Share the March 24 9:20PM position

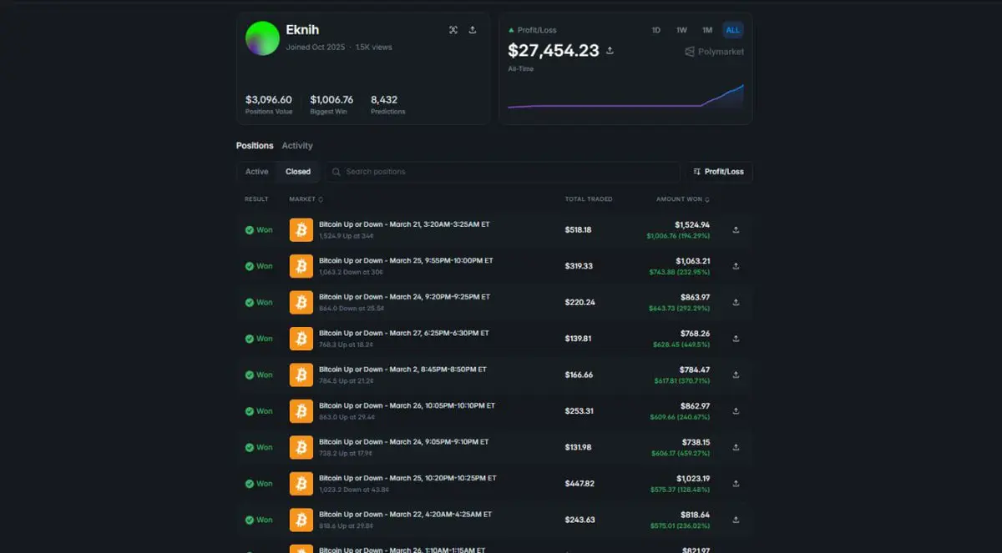pos(736,303)
